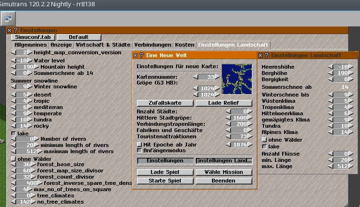Increase Mittlere Stadtgröße with right arrow

251,118
